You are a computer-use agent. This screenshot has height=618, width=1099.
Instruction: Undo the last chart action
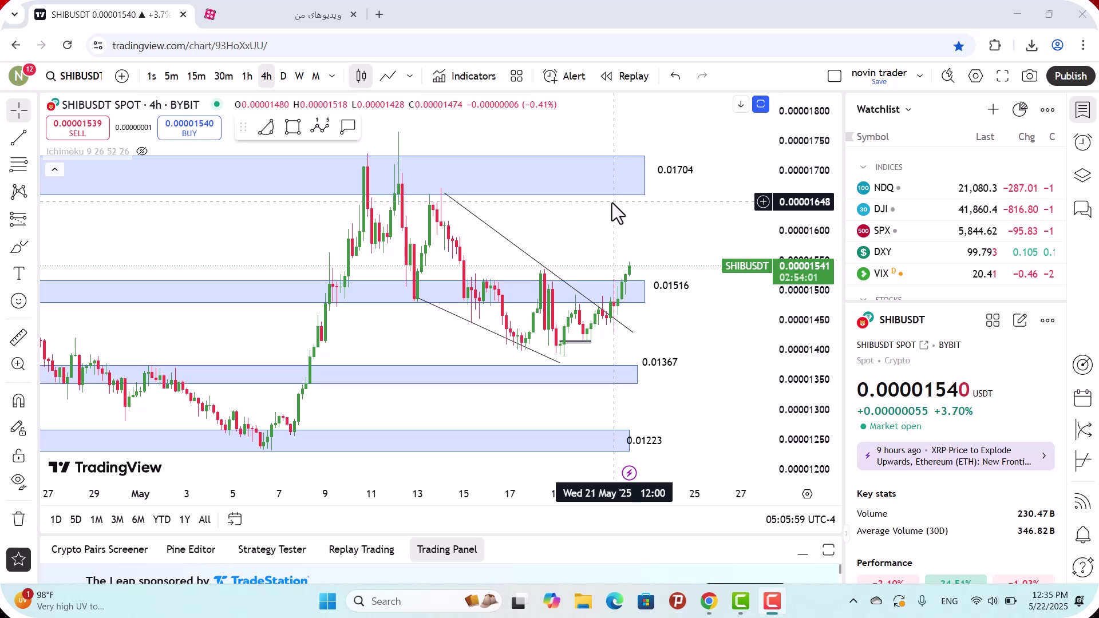click(x=675, y=76)
